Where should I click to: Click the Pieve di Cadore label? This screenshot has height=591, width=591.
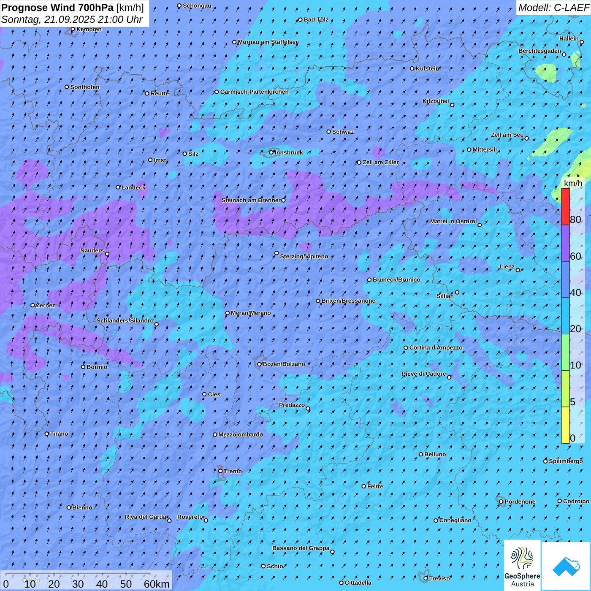point(424,374)
